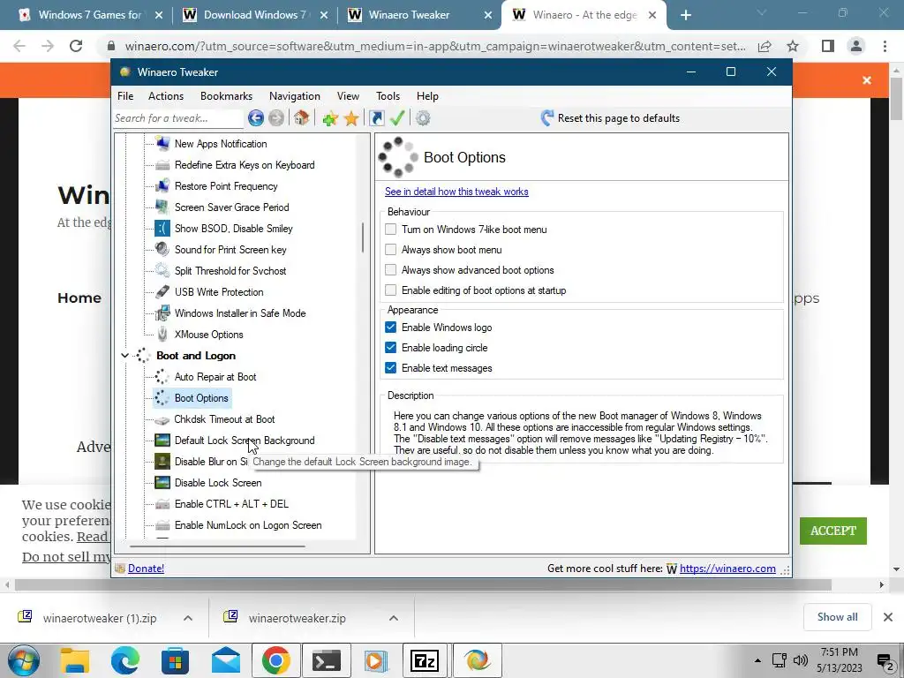Image resolution: width=904 pixels, height=678 pixels.
Task: Open the Help menu
Action: pyautogui.click(x=428, y=96)
